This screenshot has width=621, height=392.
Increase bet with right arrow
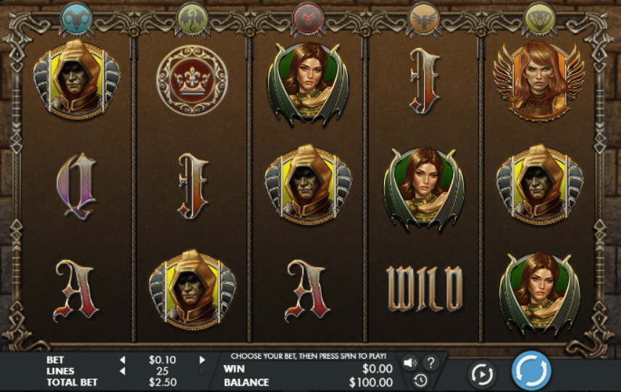coord(202,360)
